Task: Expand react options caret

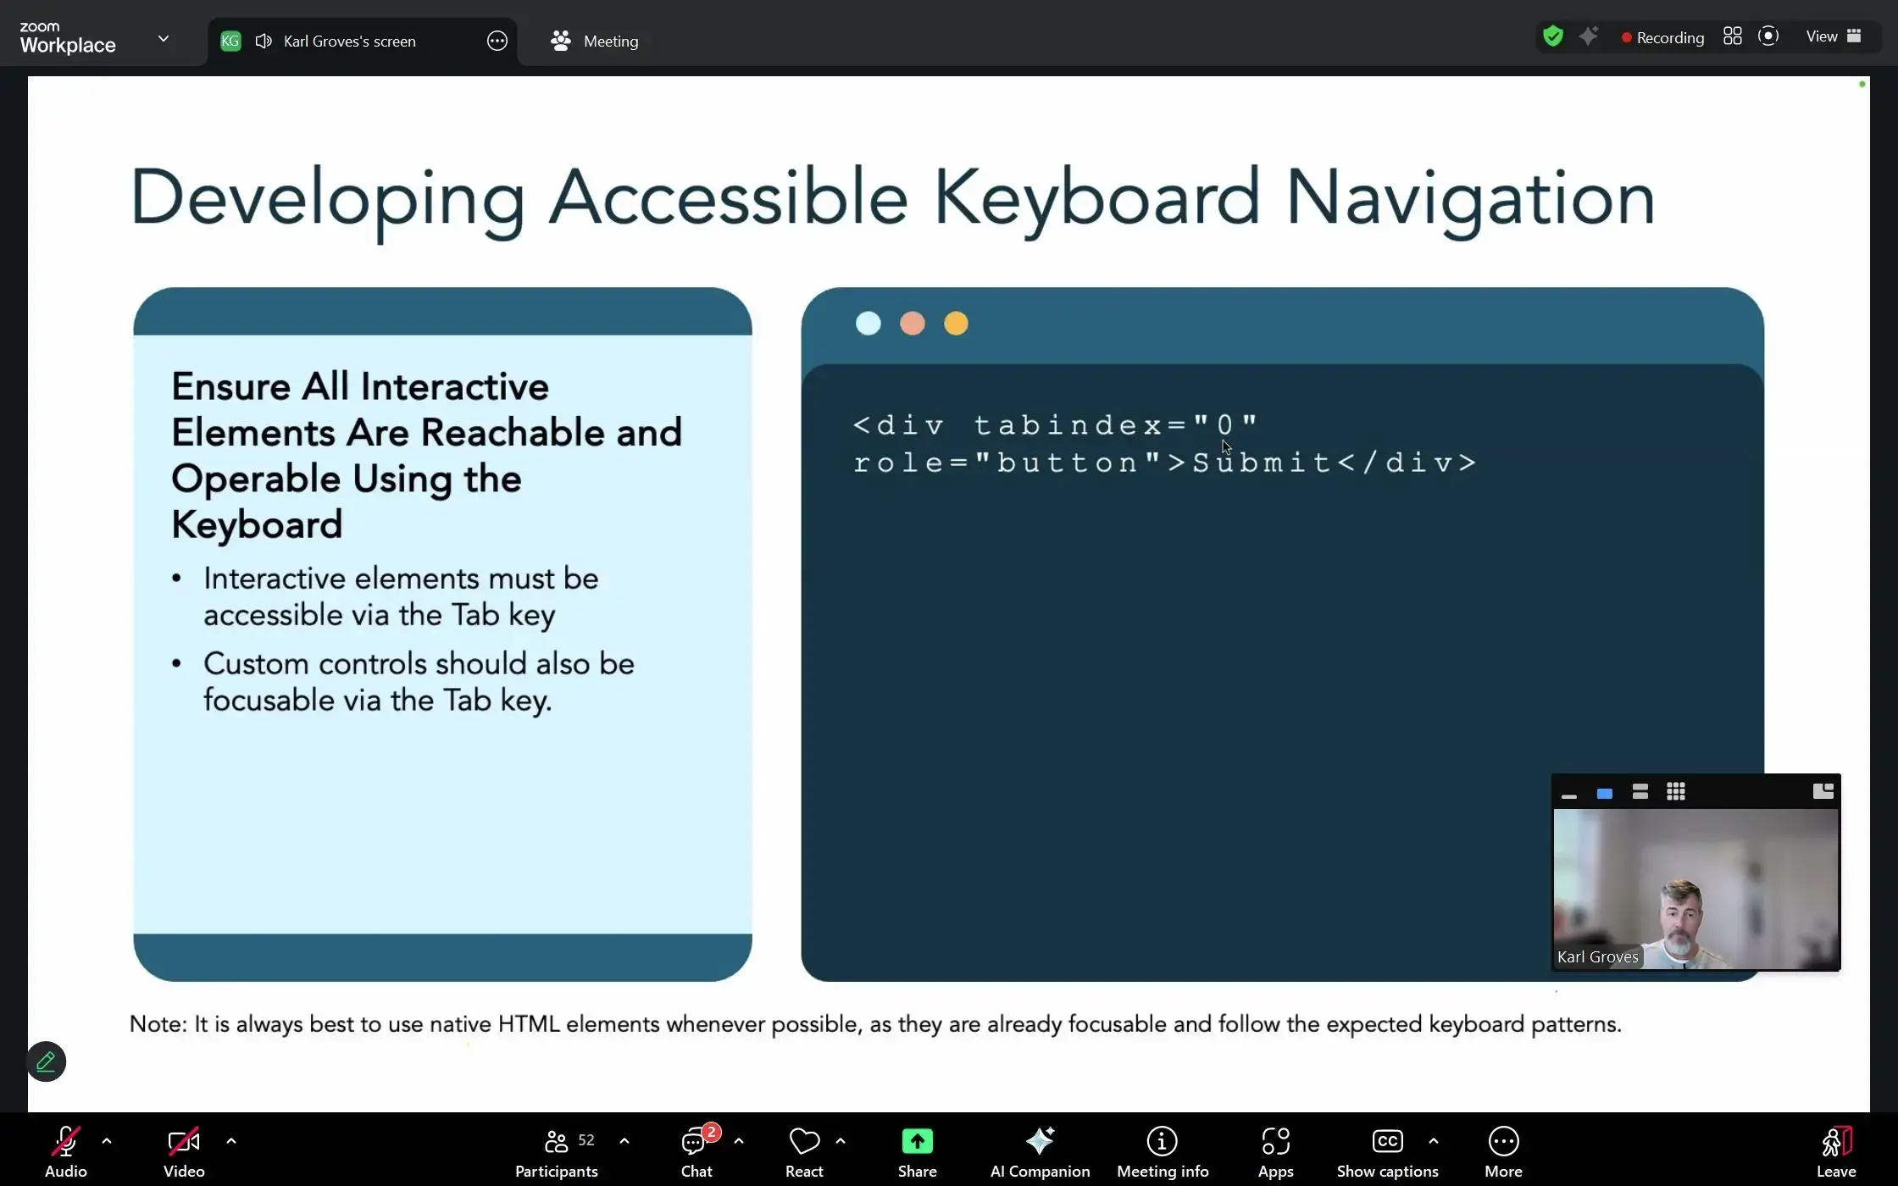Action: 841,1141
